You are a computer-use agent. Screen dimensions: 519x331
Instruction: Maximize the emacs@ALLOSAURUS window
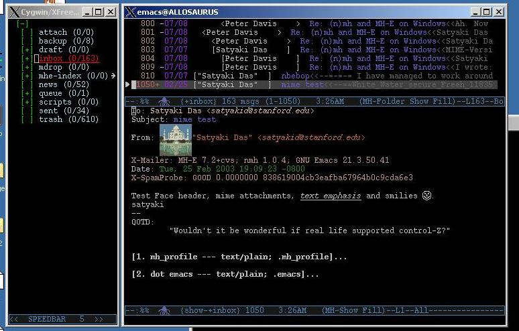tap(487, 12)
